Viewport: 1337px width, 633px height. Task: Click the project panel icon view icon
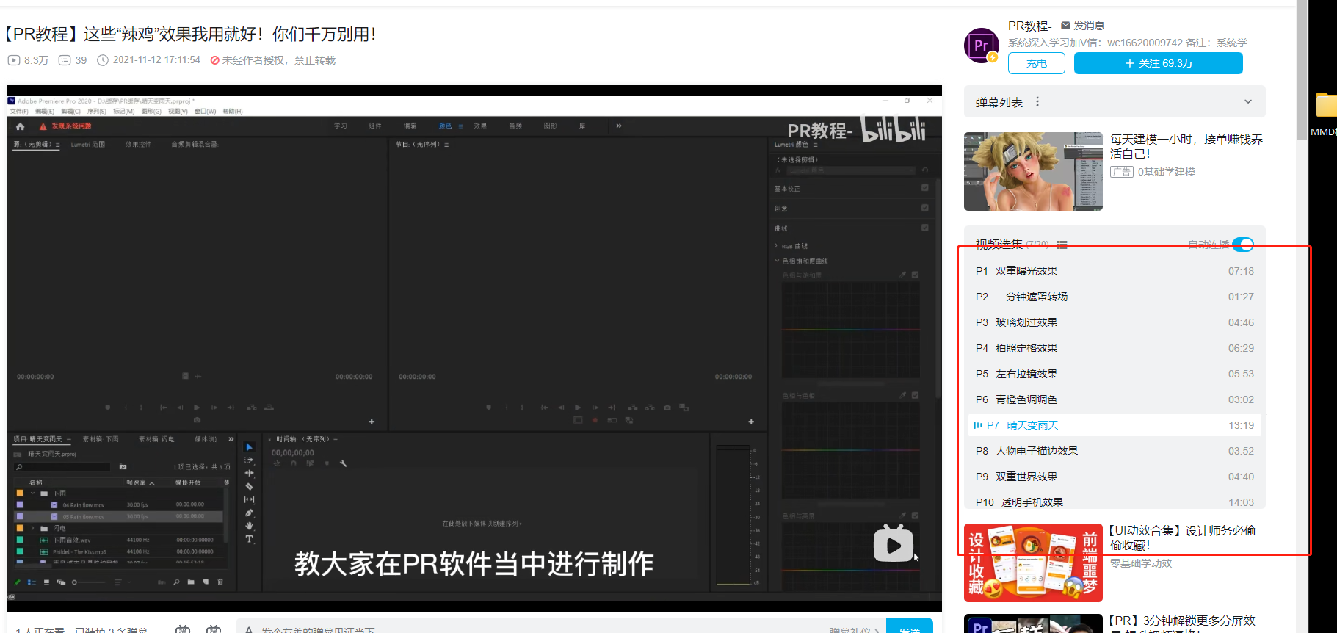46,582
